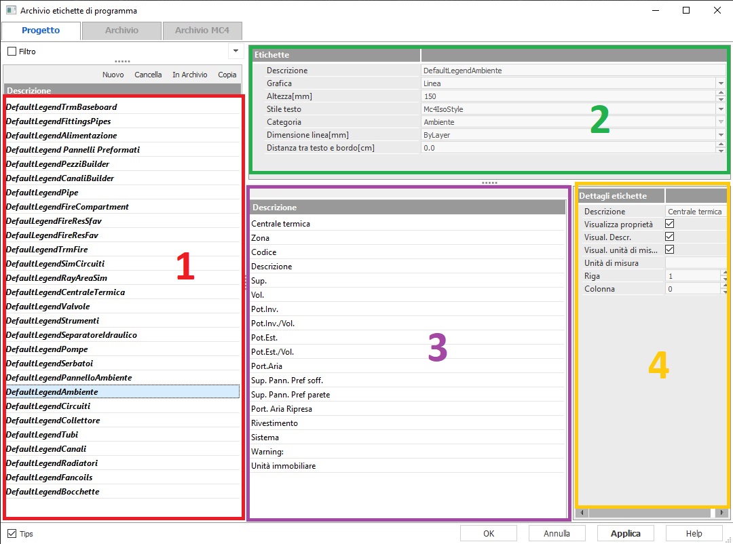Expand the Grafica dropdown
This screenshot has height=544, width=733.
tap(720, 83)
